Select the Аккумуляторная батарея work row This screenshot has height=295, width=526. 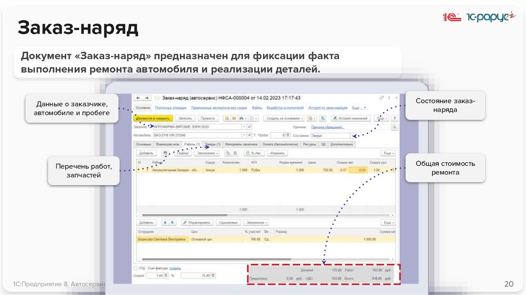click(x=266, y=170)
